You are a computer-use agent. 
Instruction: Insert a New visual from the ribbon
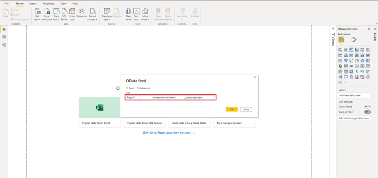click(x=128, y=14)
